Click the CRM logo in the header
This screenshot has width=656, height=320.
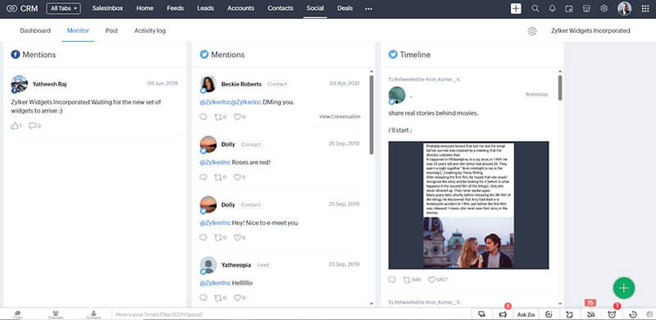pos(23,8)
